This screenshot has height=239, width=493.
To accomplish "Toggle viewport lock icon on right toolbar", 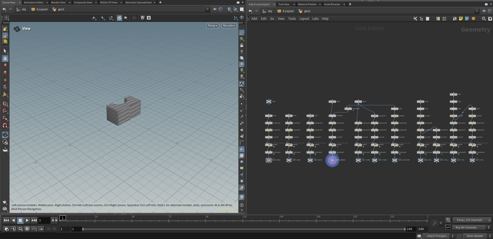I will [x=241, y=45].
